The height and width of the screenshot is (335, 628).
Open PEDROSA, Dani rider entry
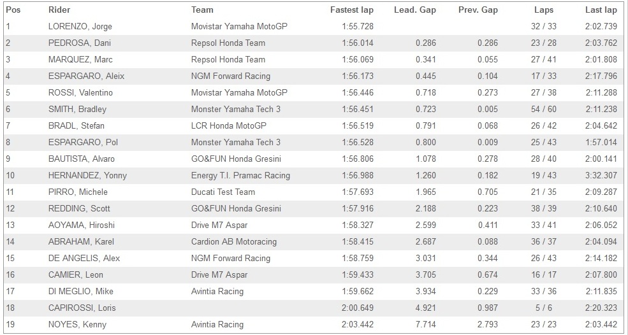click(77, 43)
